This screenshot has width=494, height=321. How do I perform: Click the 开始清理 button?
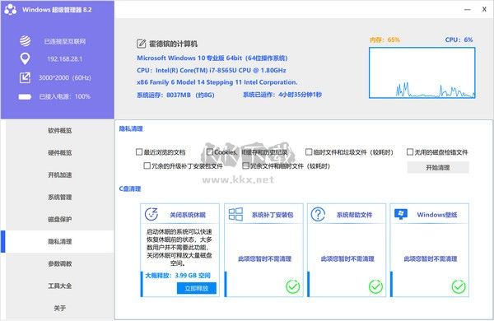(438, 167)
